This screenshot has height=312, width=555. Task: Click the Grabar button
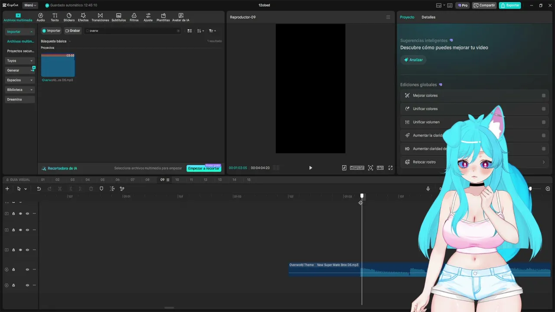(72, 31)
